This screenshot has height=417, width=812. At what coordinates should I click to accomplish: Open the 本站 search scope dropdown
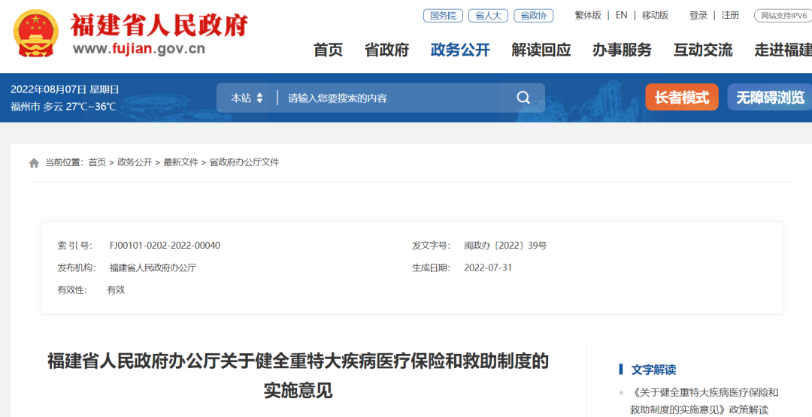pos(247,98)
